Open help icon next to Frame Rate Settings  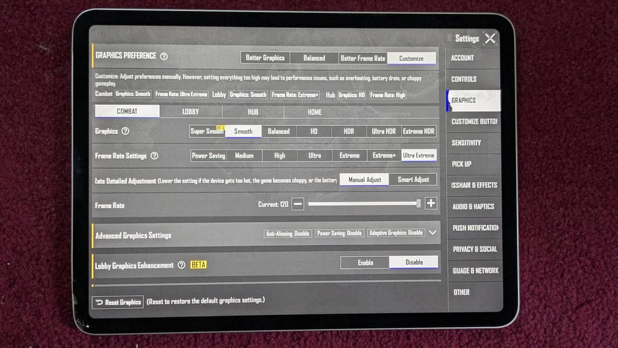click(x=154, y=155)
